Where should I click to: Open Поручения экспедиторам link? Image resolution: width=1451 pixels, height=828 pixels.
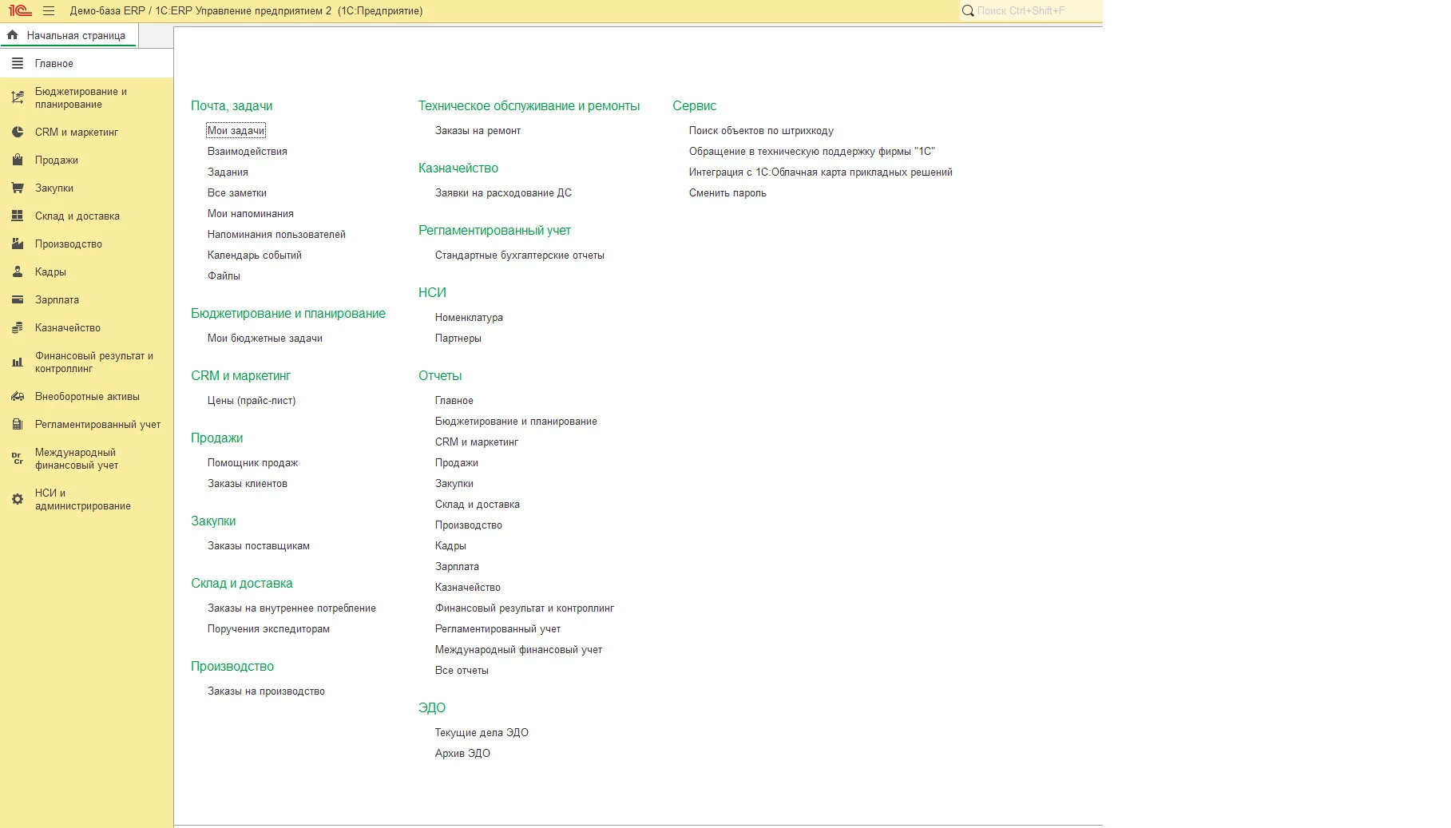268,628
